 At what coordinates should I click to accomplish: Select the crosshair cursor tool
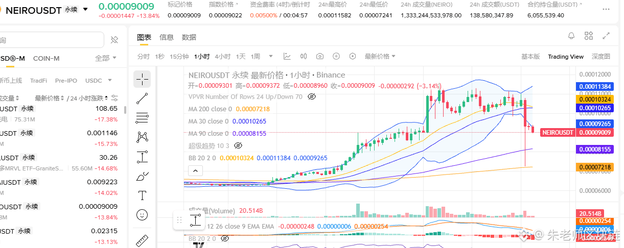(x=142, y=79)
